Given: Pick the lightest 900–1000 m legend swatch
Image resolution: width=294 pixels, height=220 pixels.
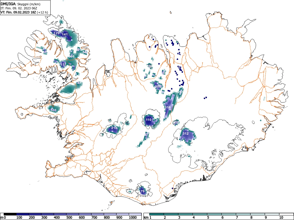Looking at the screenshot, I should (x=123, y=214).
